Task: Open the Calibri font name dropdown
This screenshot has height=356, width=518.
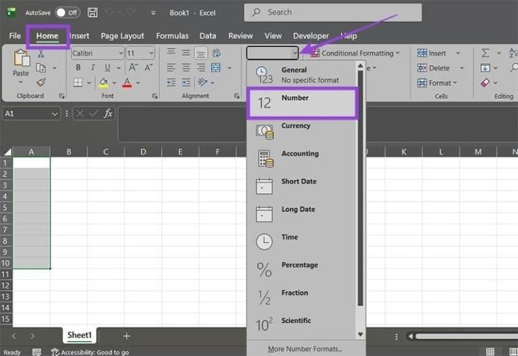Action: click(121, 53)
